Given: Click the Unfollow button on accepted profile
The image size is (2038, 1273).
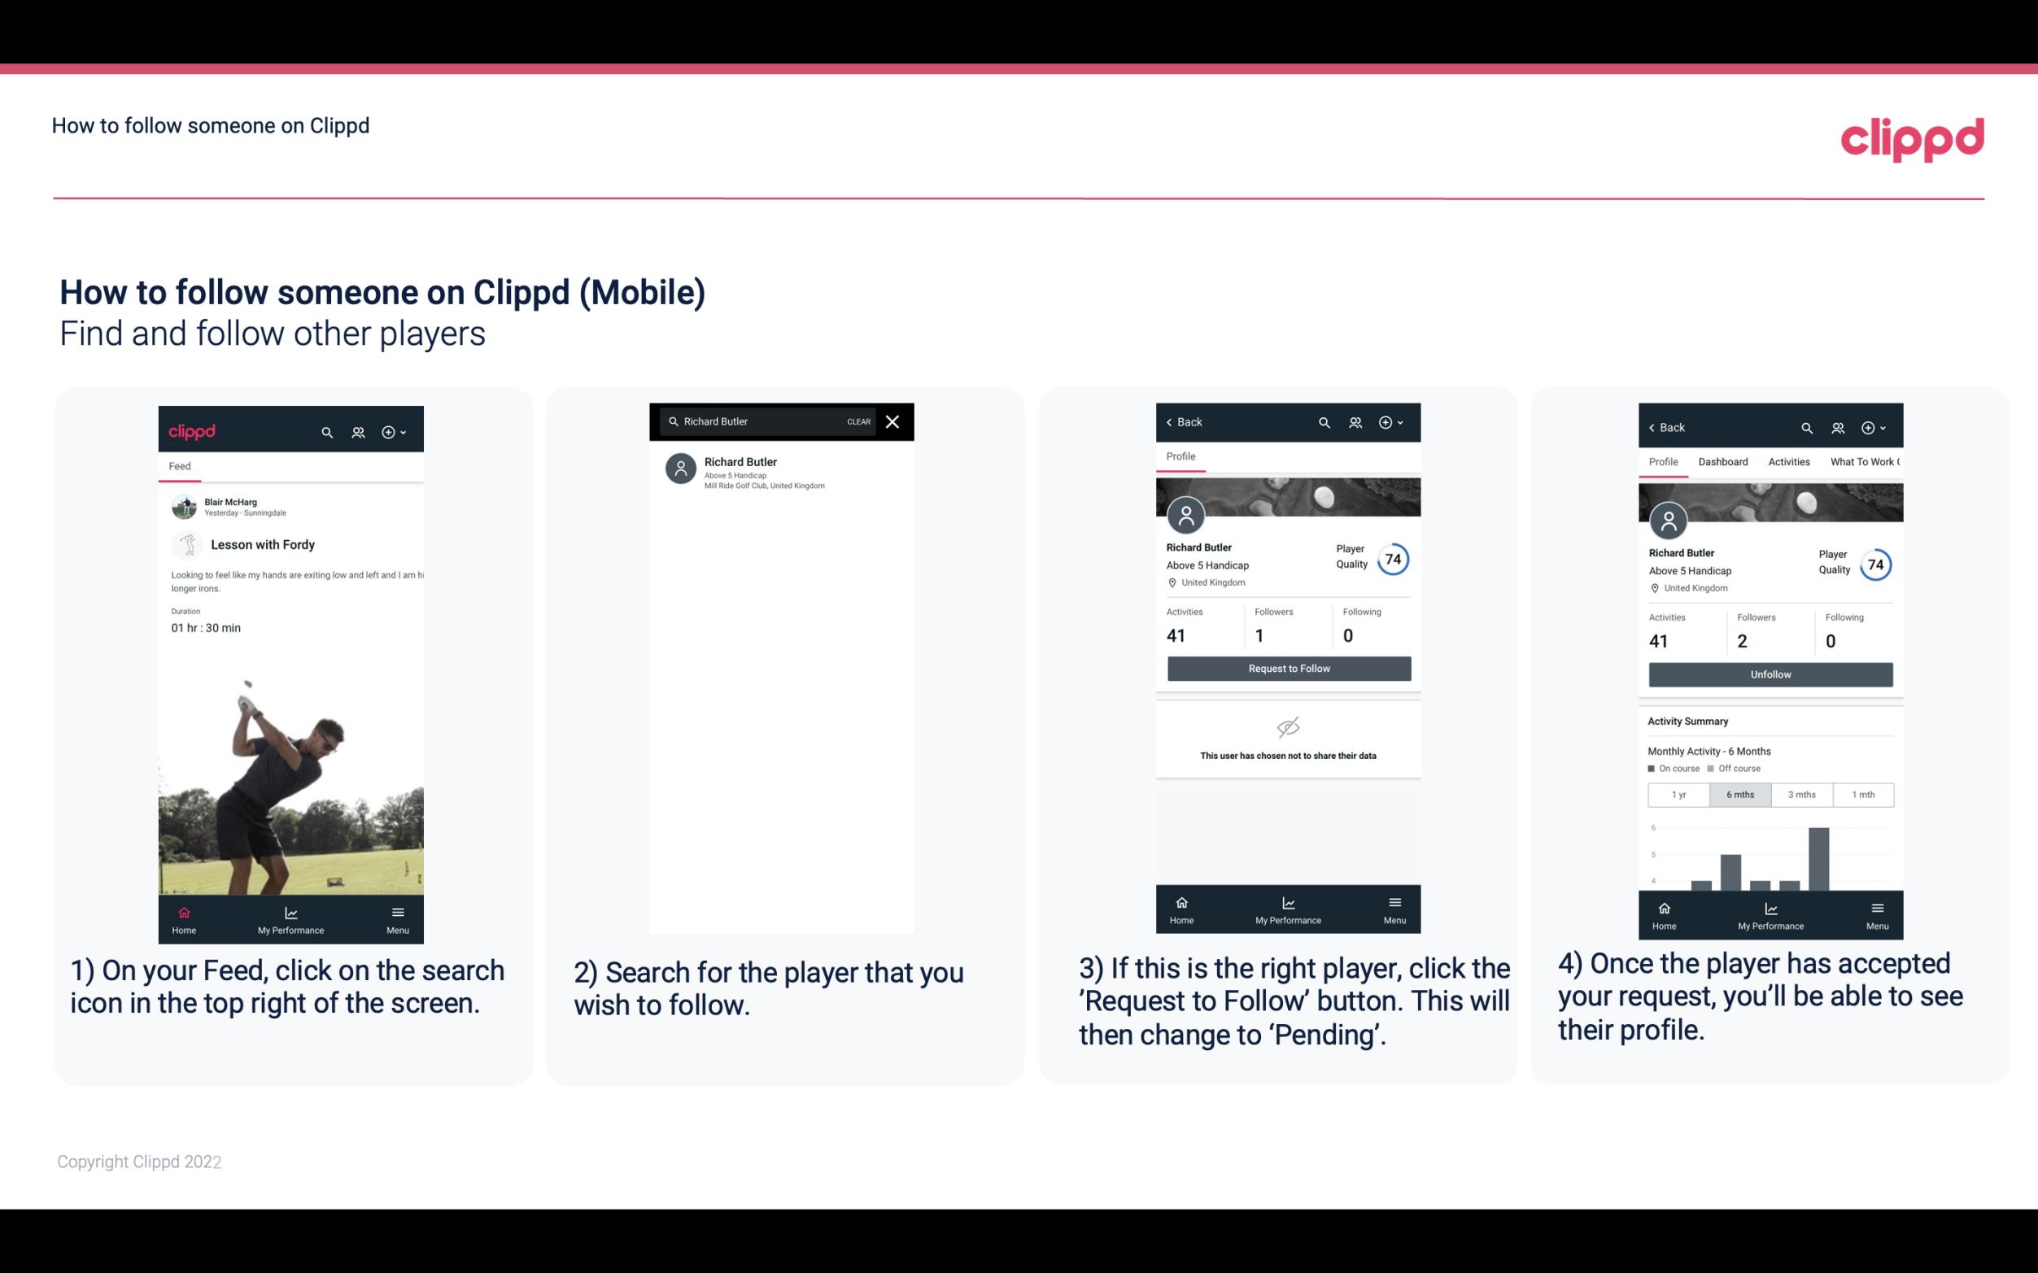Looking at the screenshot, I should click(1770, 674).
